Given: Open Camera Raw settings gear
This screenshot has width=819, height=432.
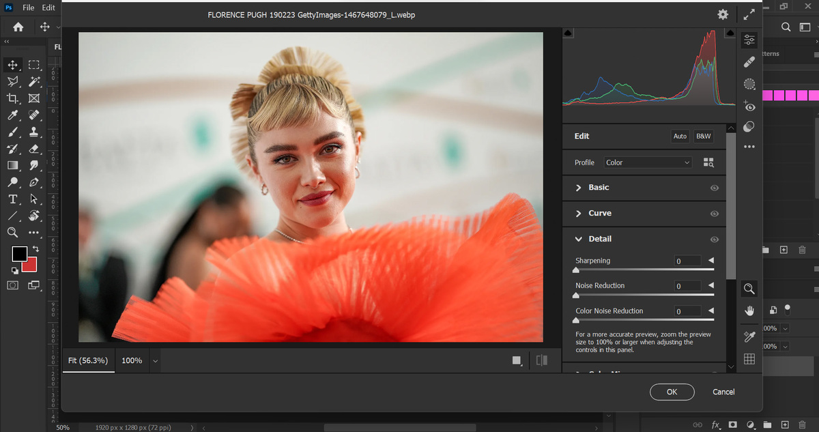Looking at the screenshot, I should point(723,14).
